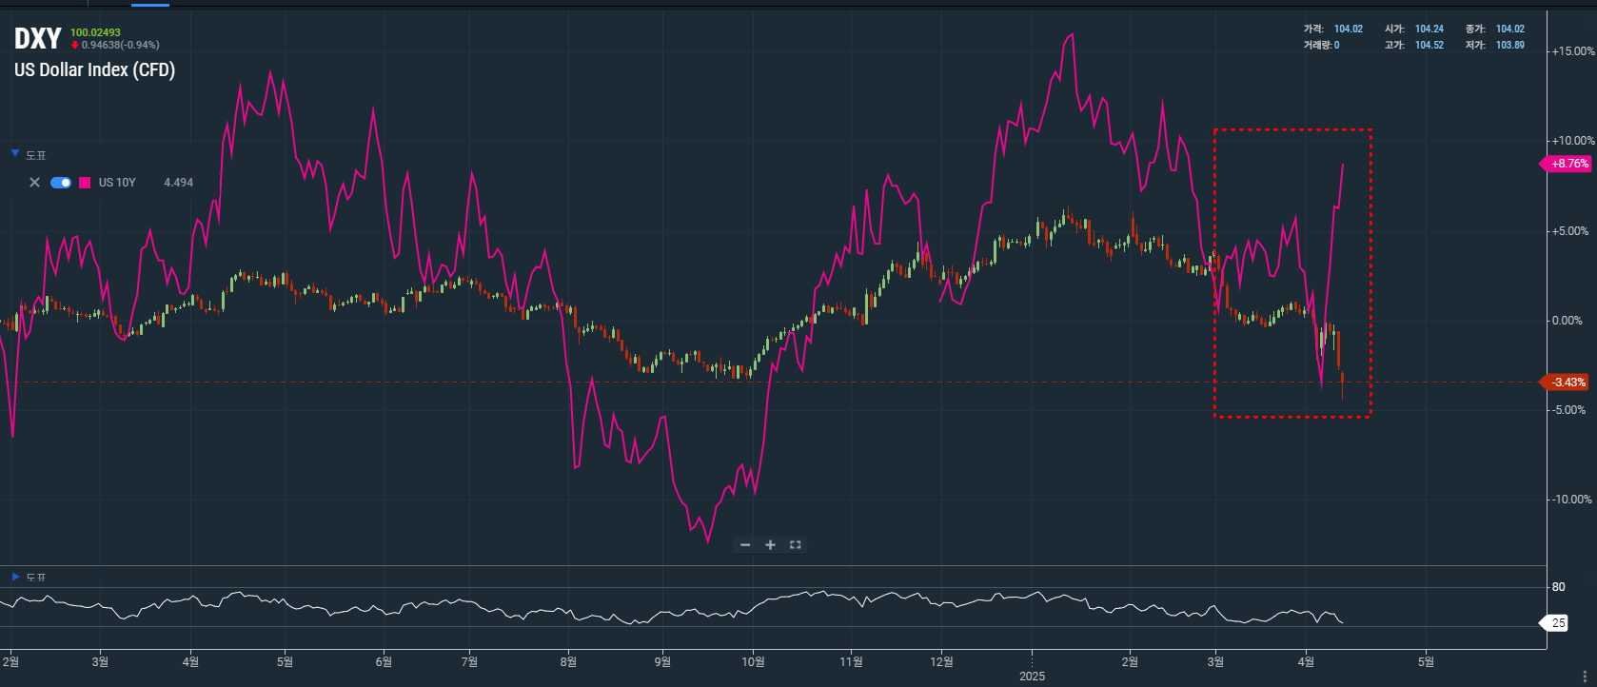
Task: Remove the US 10Y overlay with X
Action: (x=34, y=183)
